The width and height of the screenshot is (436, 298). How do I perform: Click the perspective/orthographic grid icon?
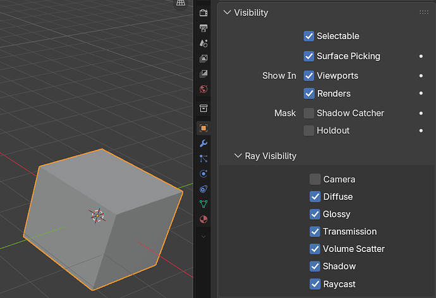point(181,3)
